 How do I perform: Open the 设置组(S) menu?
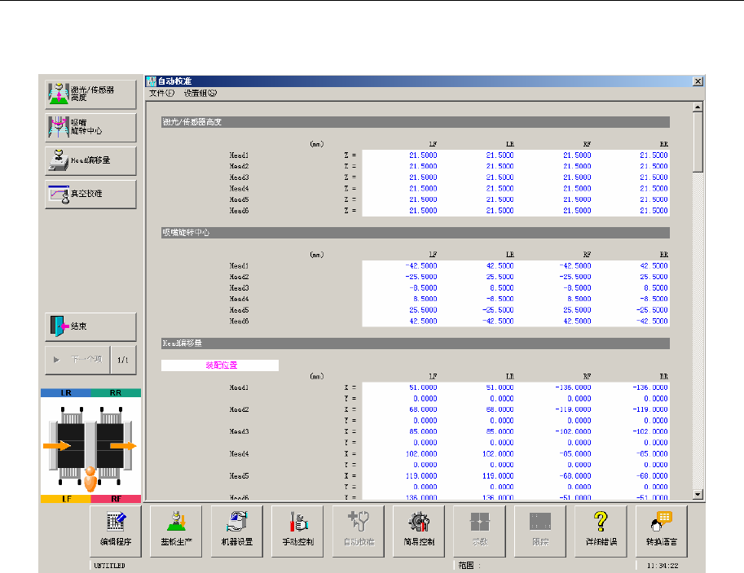point(200,93)
